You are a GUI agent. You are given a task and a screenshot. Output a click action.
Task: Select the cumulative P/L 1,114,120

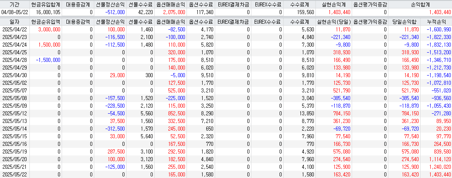(440, 159)
